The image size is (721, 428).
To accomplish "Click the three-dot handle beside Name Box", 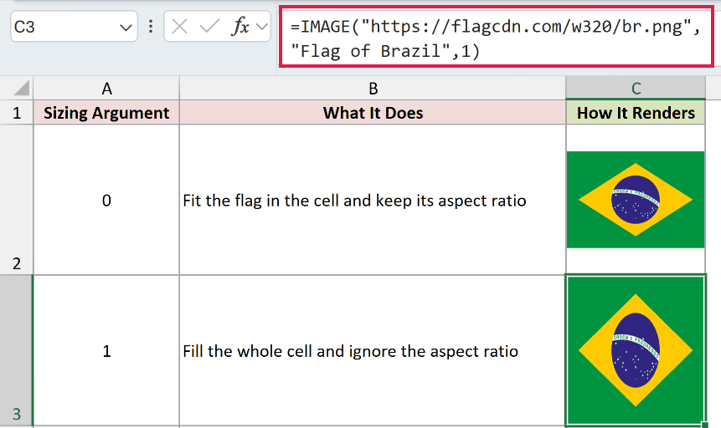I will (151, 26).
